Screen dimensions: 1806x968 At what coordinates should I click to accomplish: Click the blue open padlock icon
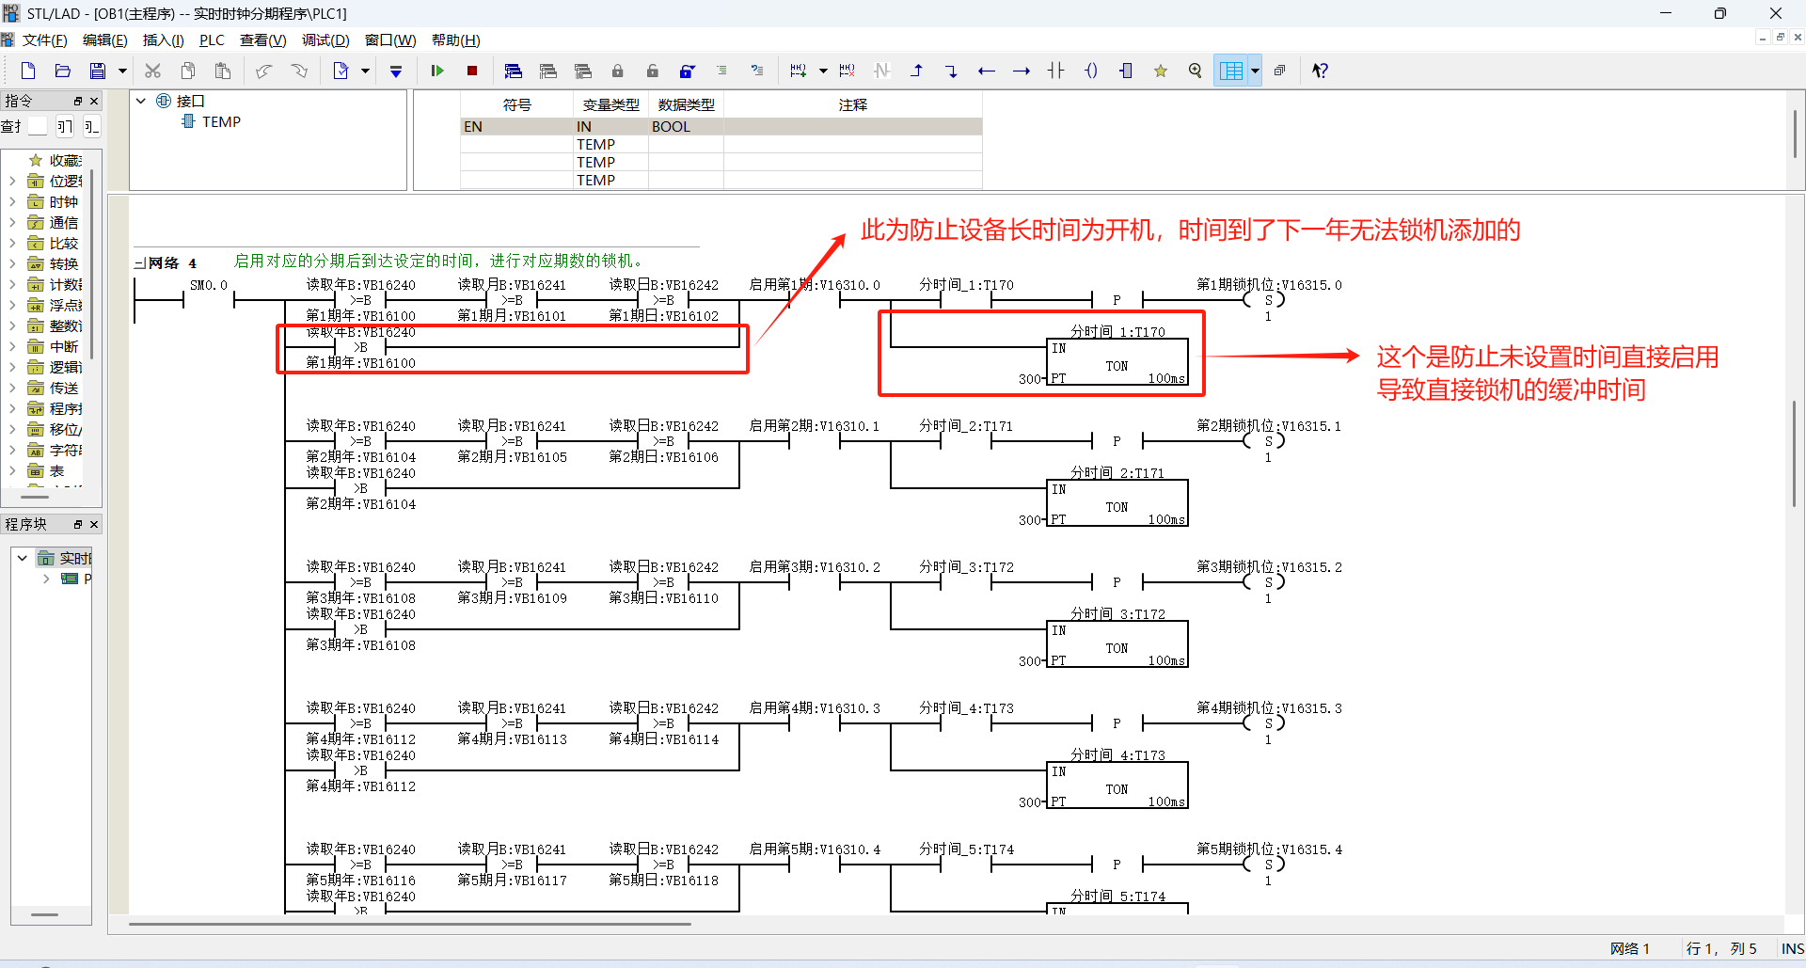(x=688, y=71)
